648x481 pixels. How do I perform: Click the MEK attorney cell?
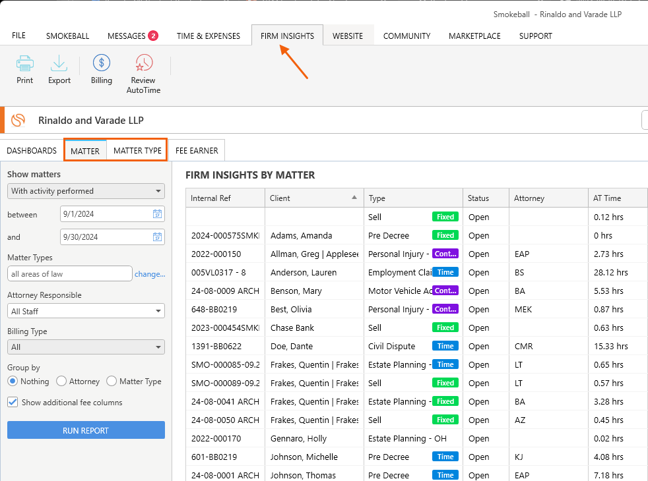548,310
